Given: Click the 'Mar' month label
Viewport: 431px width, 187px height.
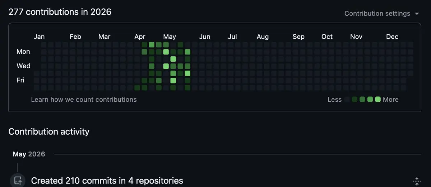Looking at the screenshot, I should (105, 37).
